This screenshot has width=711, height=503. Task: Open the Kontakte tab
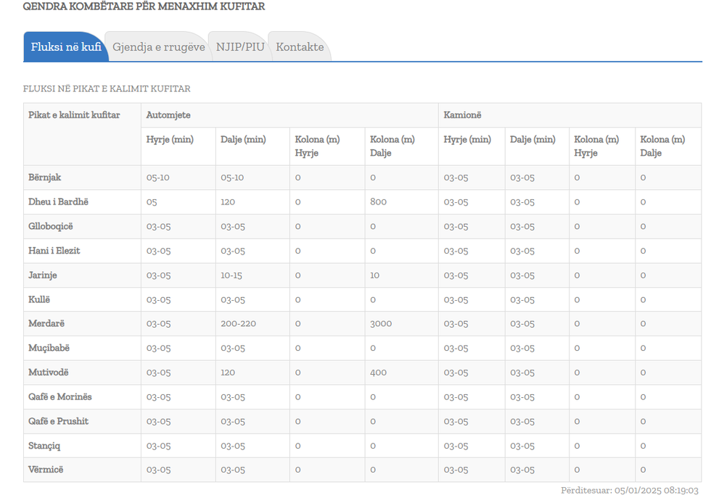(300, 47)
